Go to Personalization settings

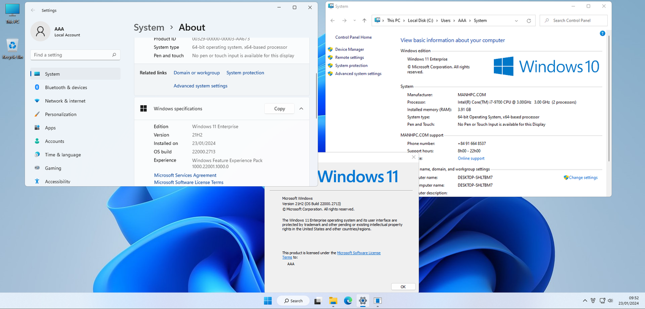pyautogui.click(x=76, y=114)
